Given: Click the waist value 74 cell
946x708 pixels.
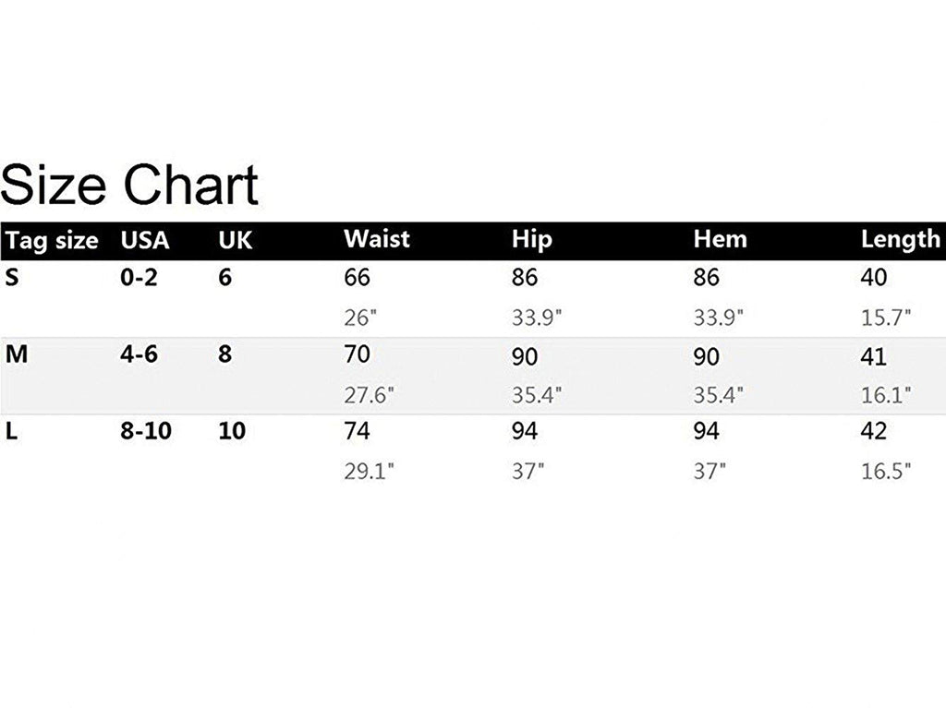Looking at the screenshot, I should pos(357,431).
